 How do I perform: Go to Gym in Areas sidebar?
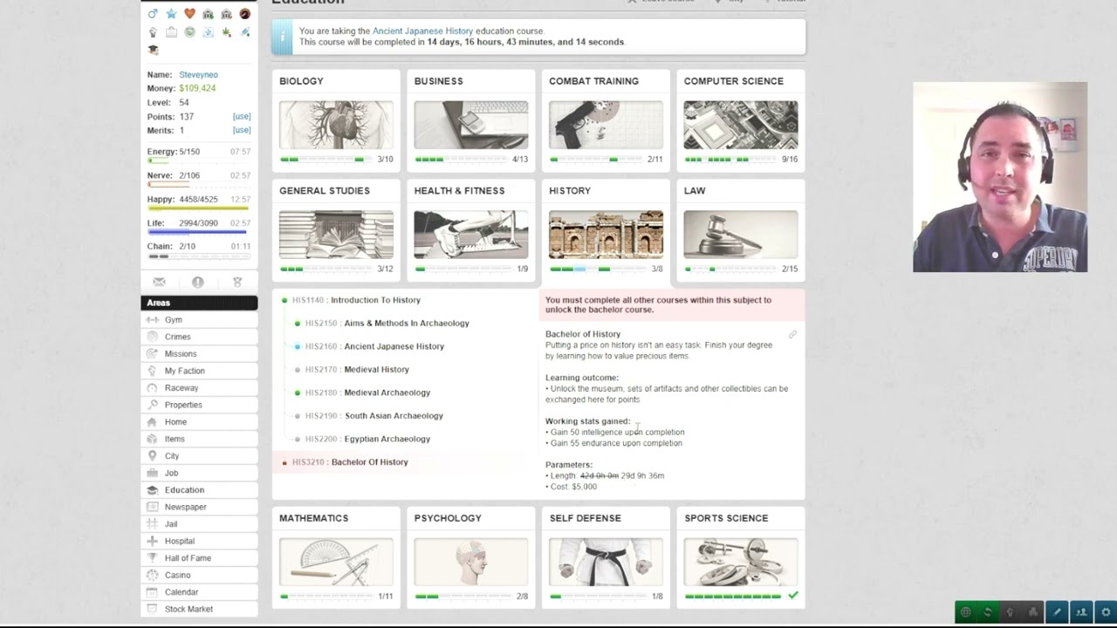(199, 320)
